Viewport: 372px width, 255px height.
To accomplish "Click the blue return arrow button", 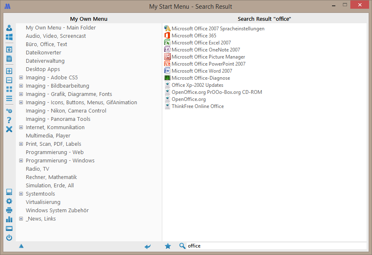I will click(x=148, y=246).
